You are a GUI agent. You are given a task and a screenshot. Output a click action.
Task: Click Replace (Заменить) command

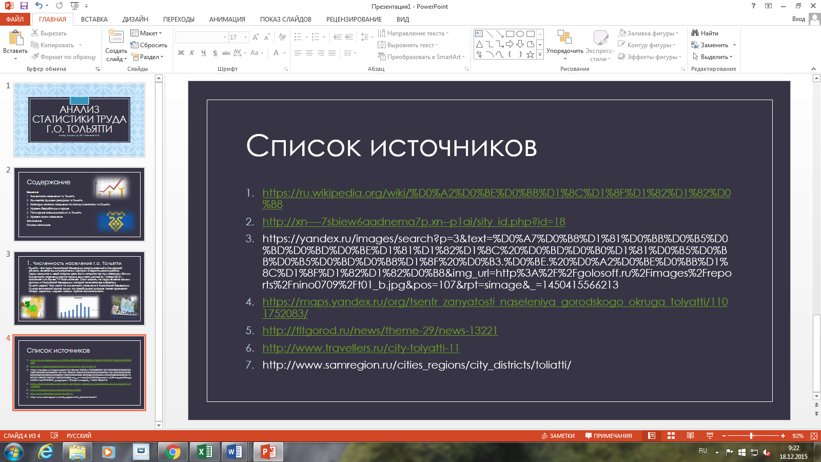[x=710, y=45]
